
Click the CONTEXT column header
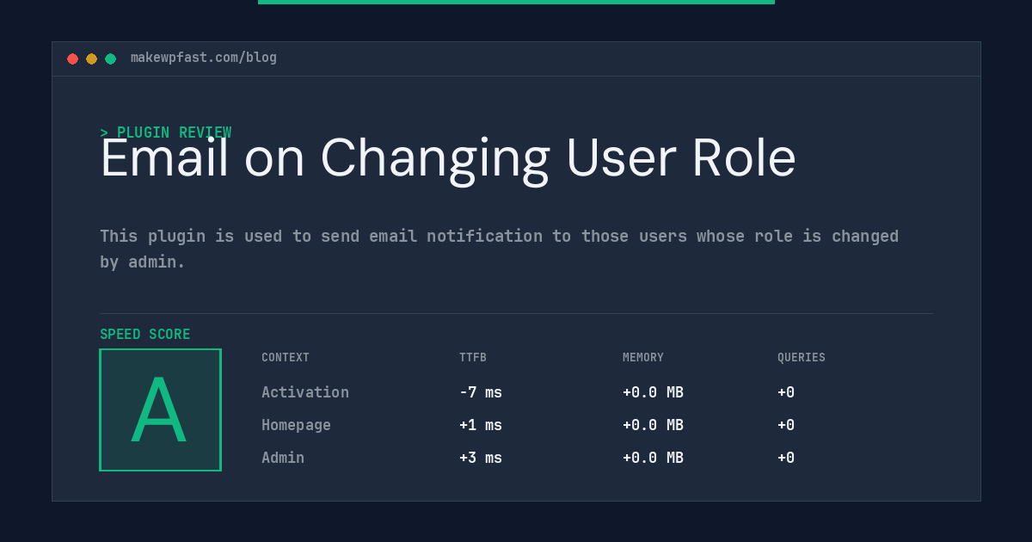point(286,358)
